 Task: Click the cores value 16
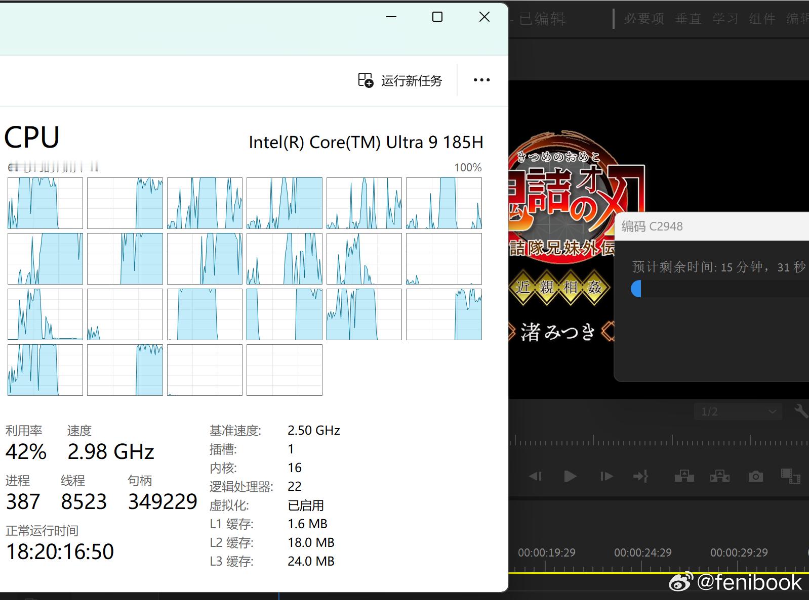295,468
